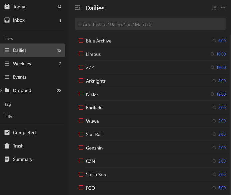Click the repeat icon on ZZZ row
This screenshot has height=195, width=231.
coord(212,67)
